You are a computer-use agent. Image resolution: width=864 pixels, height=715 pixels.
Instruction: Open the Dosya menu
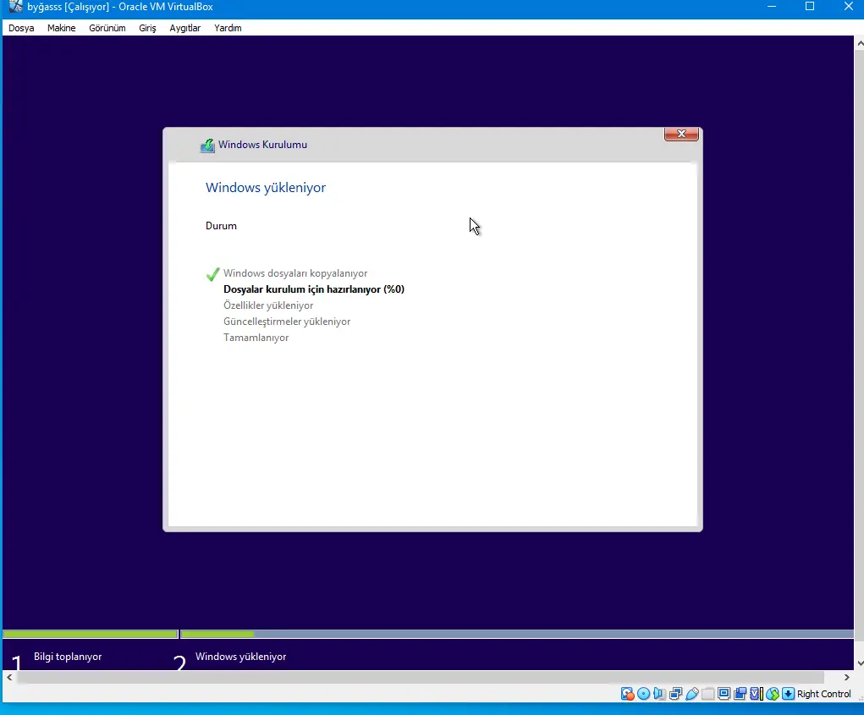point(21,28)
